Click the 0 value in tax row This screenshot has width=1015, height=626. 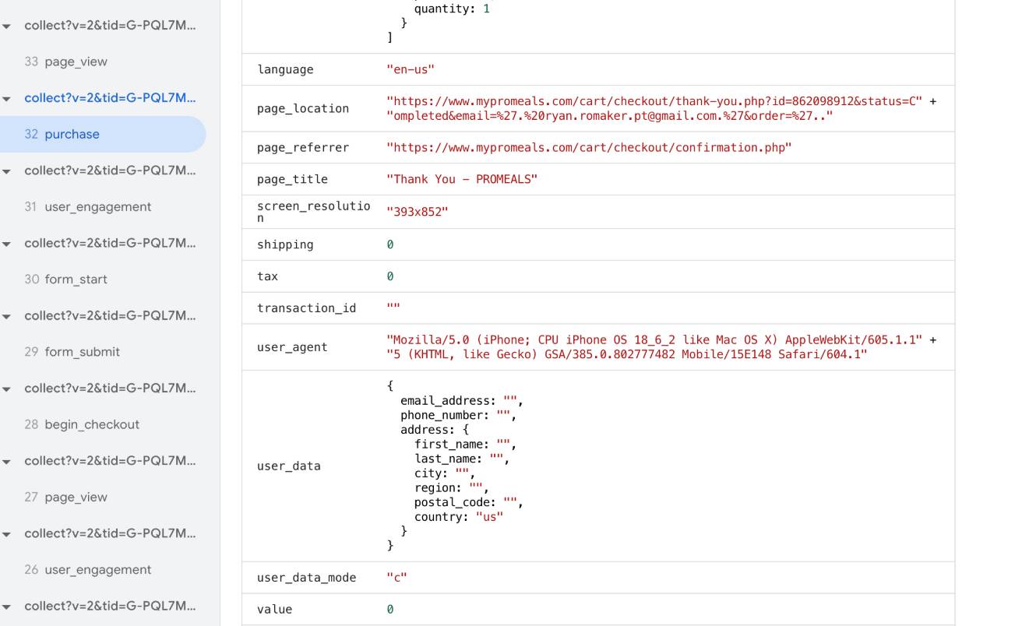coord(390,276)
